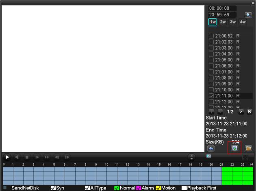Screen dimensions: 256x191
Task: Select the 1w time range tab
Action: 213,22
